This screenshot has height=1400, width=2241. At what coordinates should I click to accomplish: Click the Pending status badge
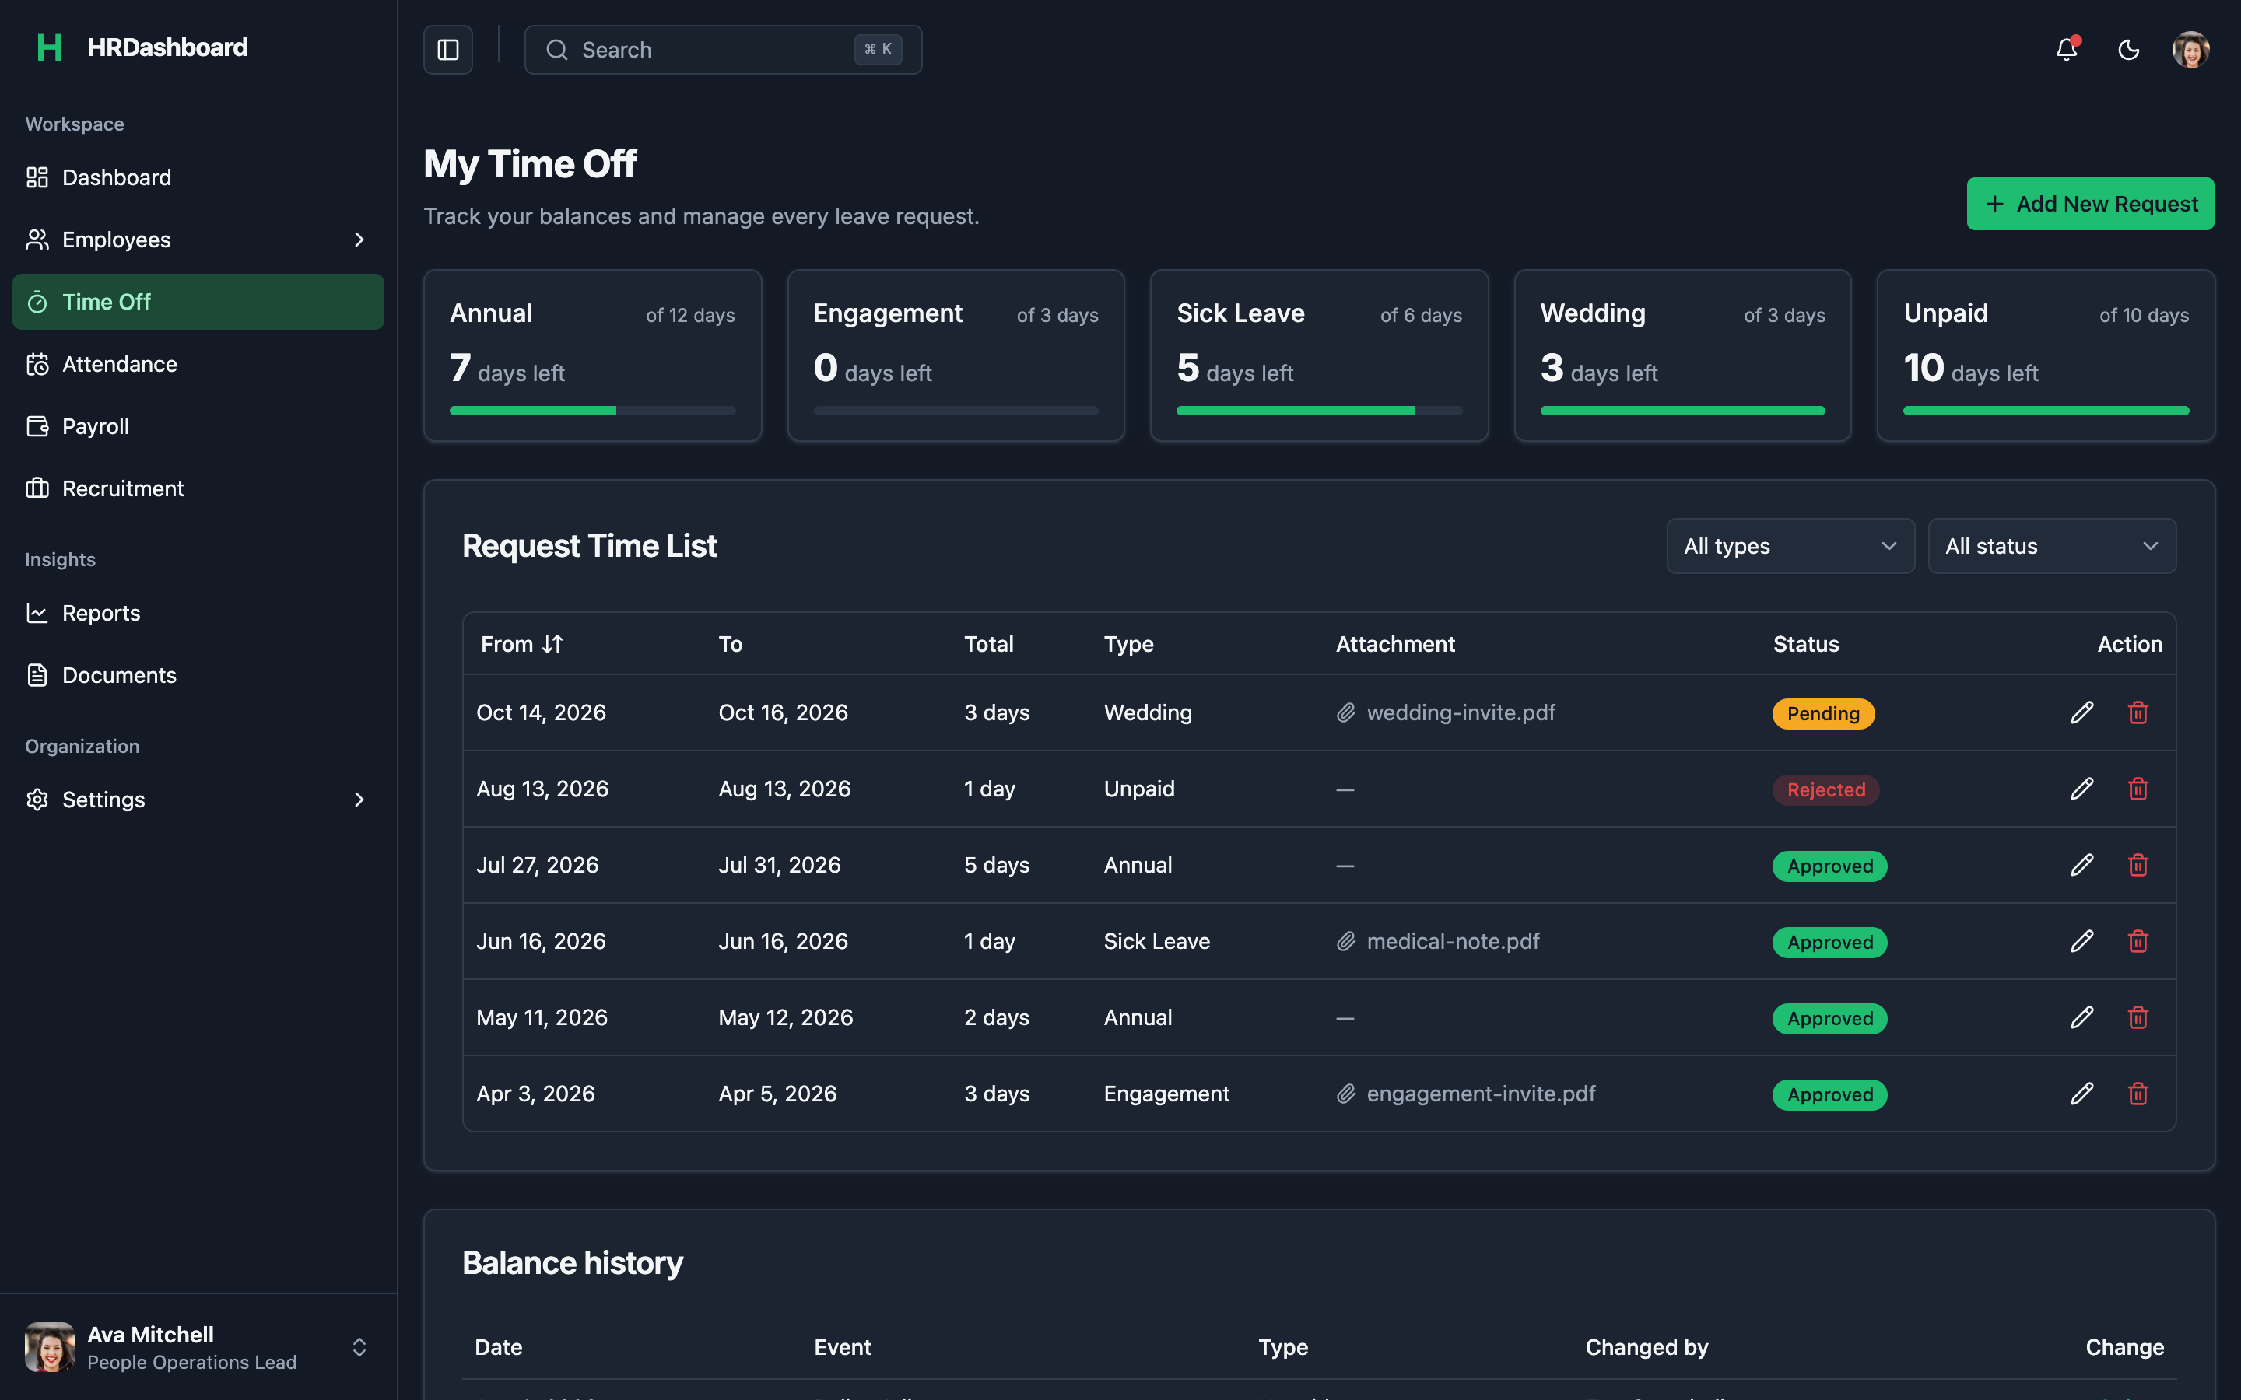tap(1823, 713)
